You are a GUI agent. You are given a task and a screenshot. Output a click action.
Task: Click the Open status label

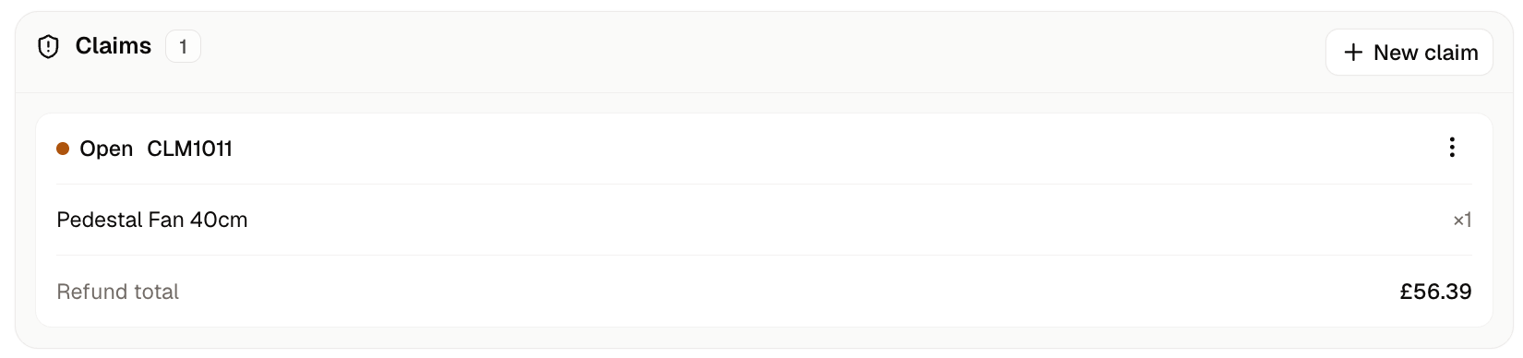pyautogui.click(x=106, y=149)
